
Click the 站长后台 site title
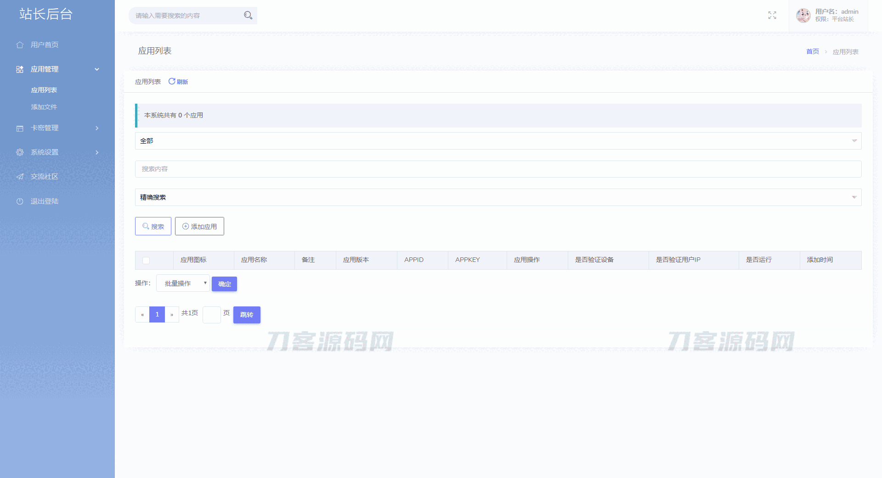(46, 14)
